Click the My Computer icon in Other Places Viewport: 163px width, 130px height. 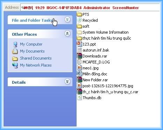click(15, 45)
